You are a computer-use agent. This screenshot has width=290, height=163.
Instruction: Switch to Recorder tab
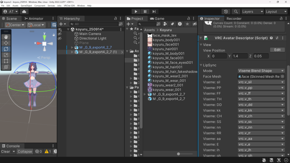coord(234,18)
